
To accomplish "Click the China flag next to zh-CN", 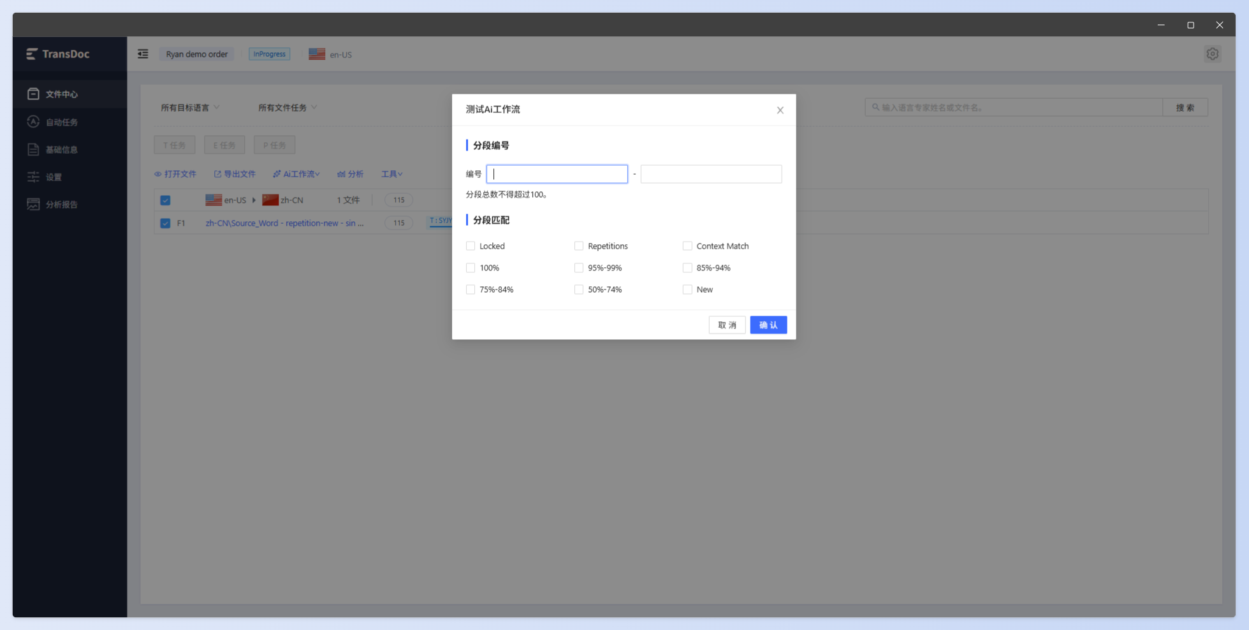I will coord(270,200).
